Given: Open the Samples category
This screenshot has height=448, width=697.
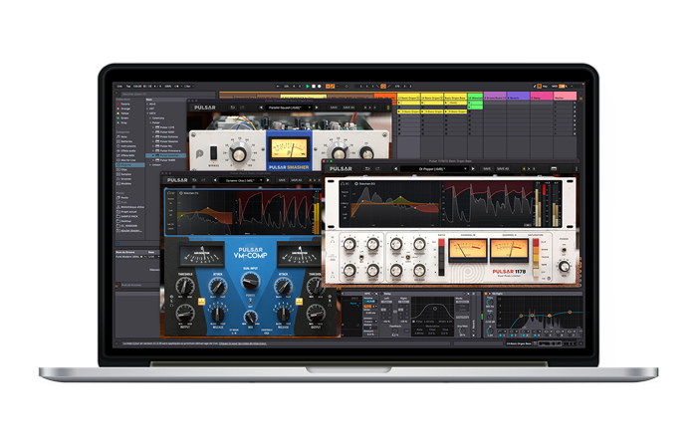Looking at the screenshot, I should click(126, 174).
